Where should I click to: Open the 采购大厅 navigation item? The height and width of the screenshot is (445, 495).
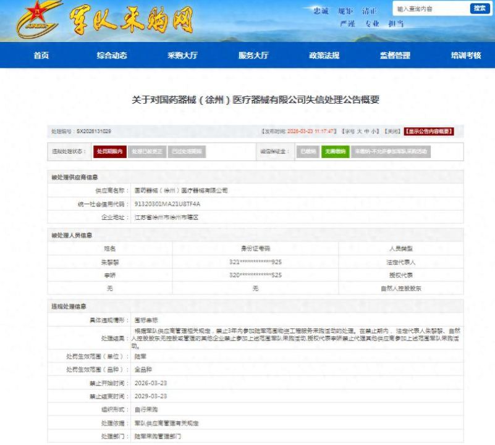click(182, 56)
